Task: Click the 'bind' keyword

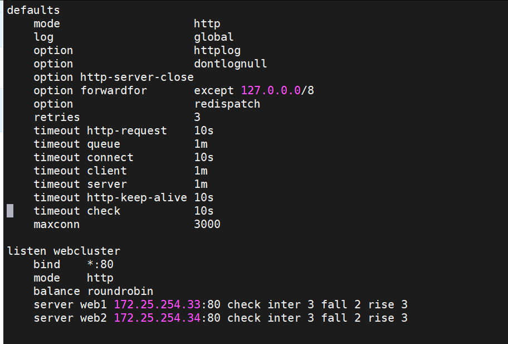Action: 47,264
